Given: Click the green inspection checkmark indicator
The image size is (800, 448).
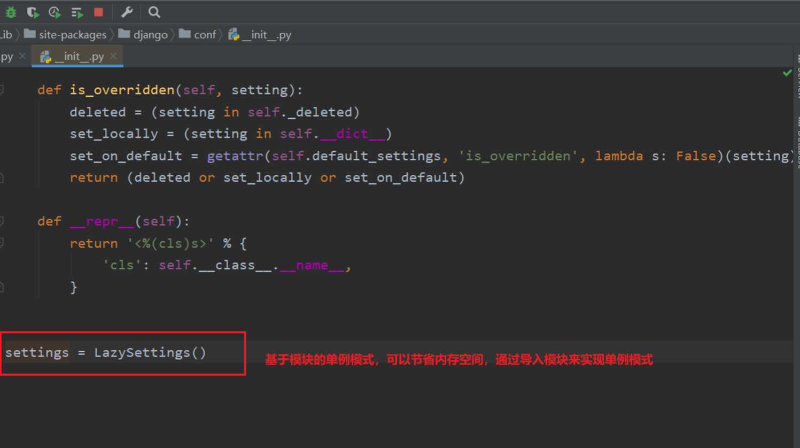Looking at the screenshot, I should (787, 72).
